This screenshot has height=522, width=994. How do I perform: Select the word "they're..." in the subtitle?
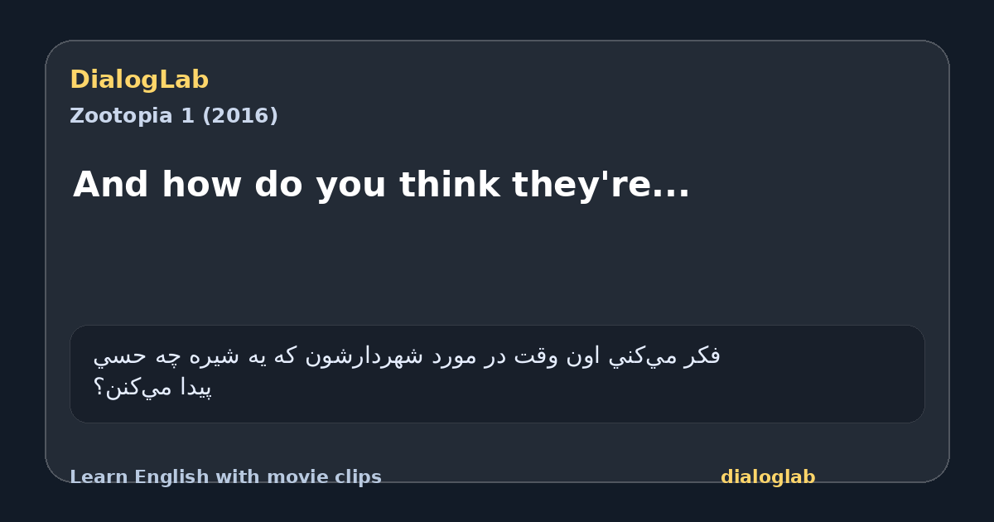(x=601, y=184)
